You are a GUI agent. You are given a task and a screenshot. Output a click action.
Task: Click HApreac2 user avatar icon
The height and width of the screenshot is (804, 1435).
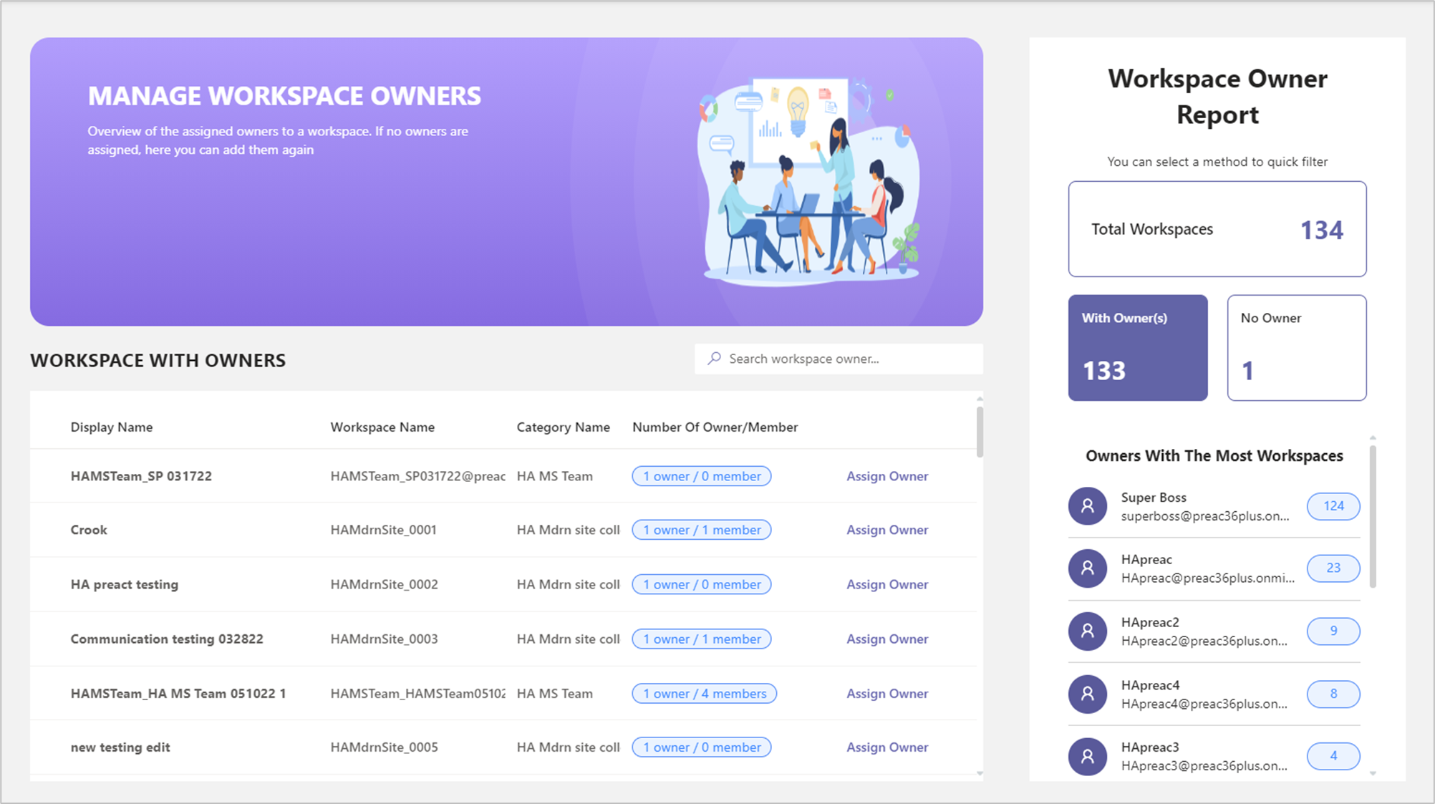pos(1087,631)
